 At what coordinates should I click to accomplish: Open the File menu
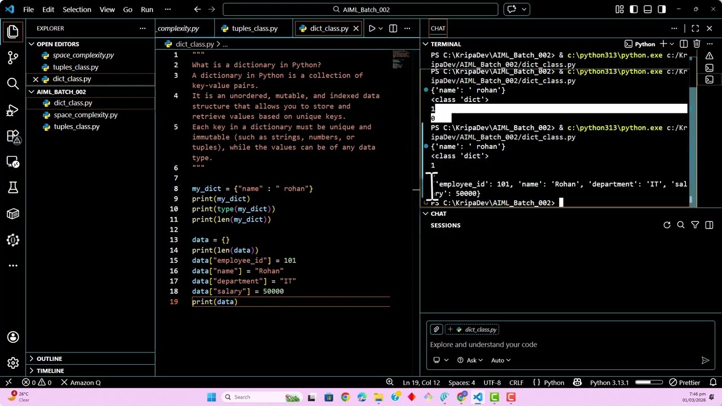[28, 9]
